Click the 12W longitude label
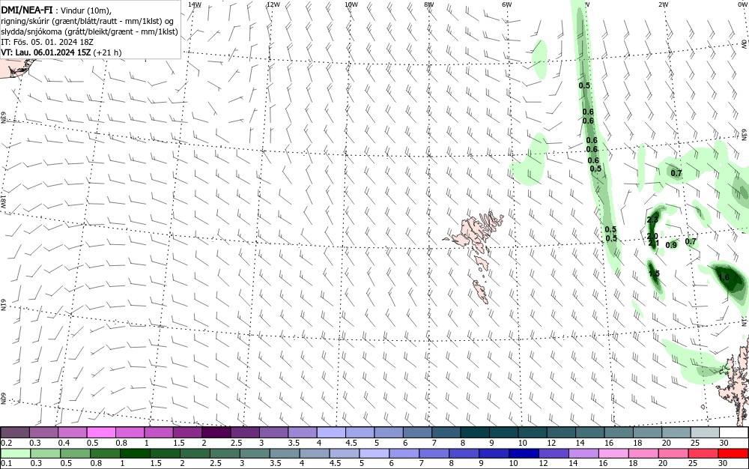This screenshot has width=749, height=469. pyautogui.click(x=273, y=4)
